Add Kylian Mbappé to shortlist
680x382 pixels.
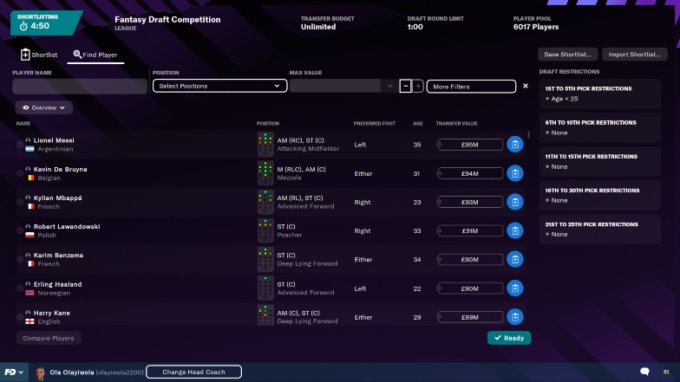click(x=515, y=202)
